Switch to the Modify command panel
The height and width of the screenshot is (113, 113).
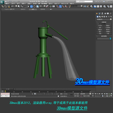(100, 13)
